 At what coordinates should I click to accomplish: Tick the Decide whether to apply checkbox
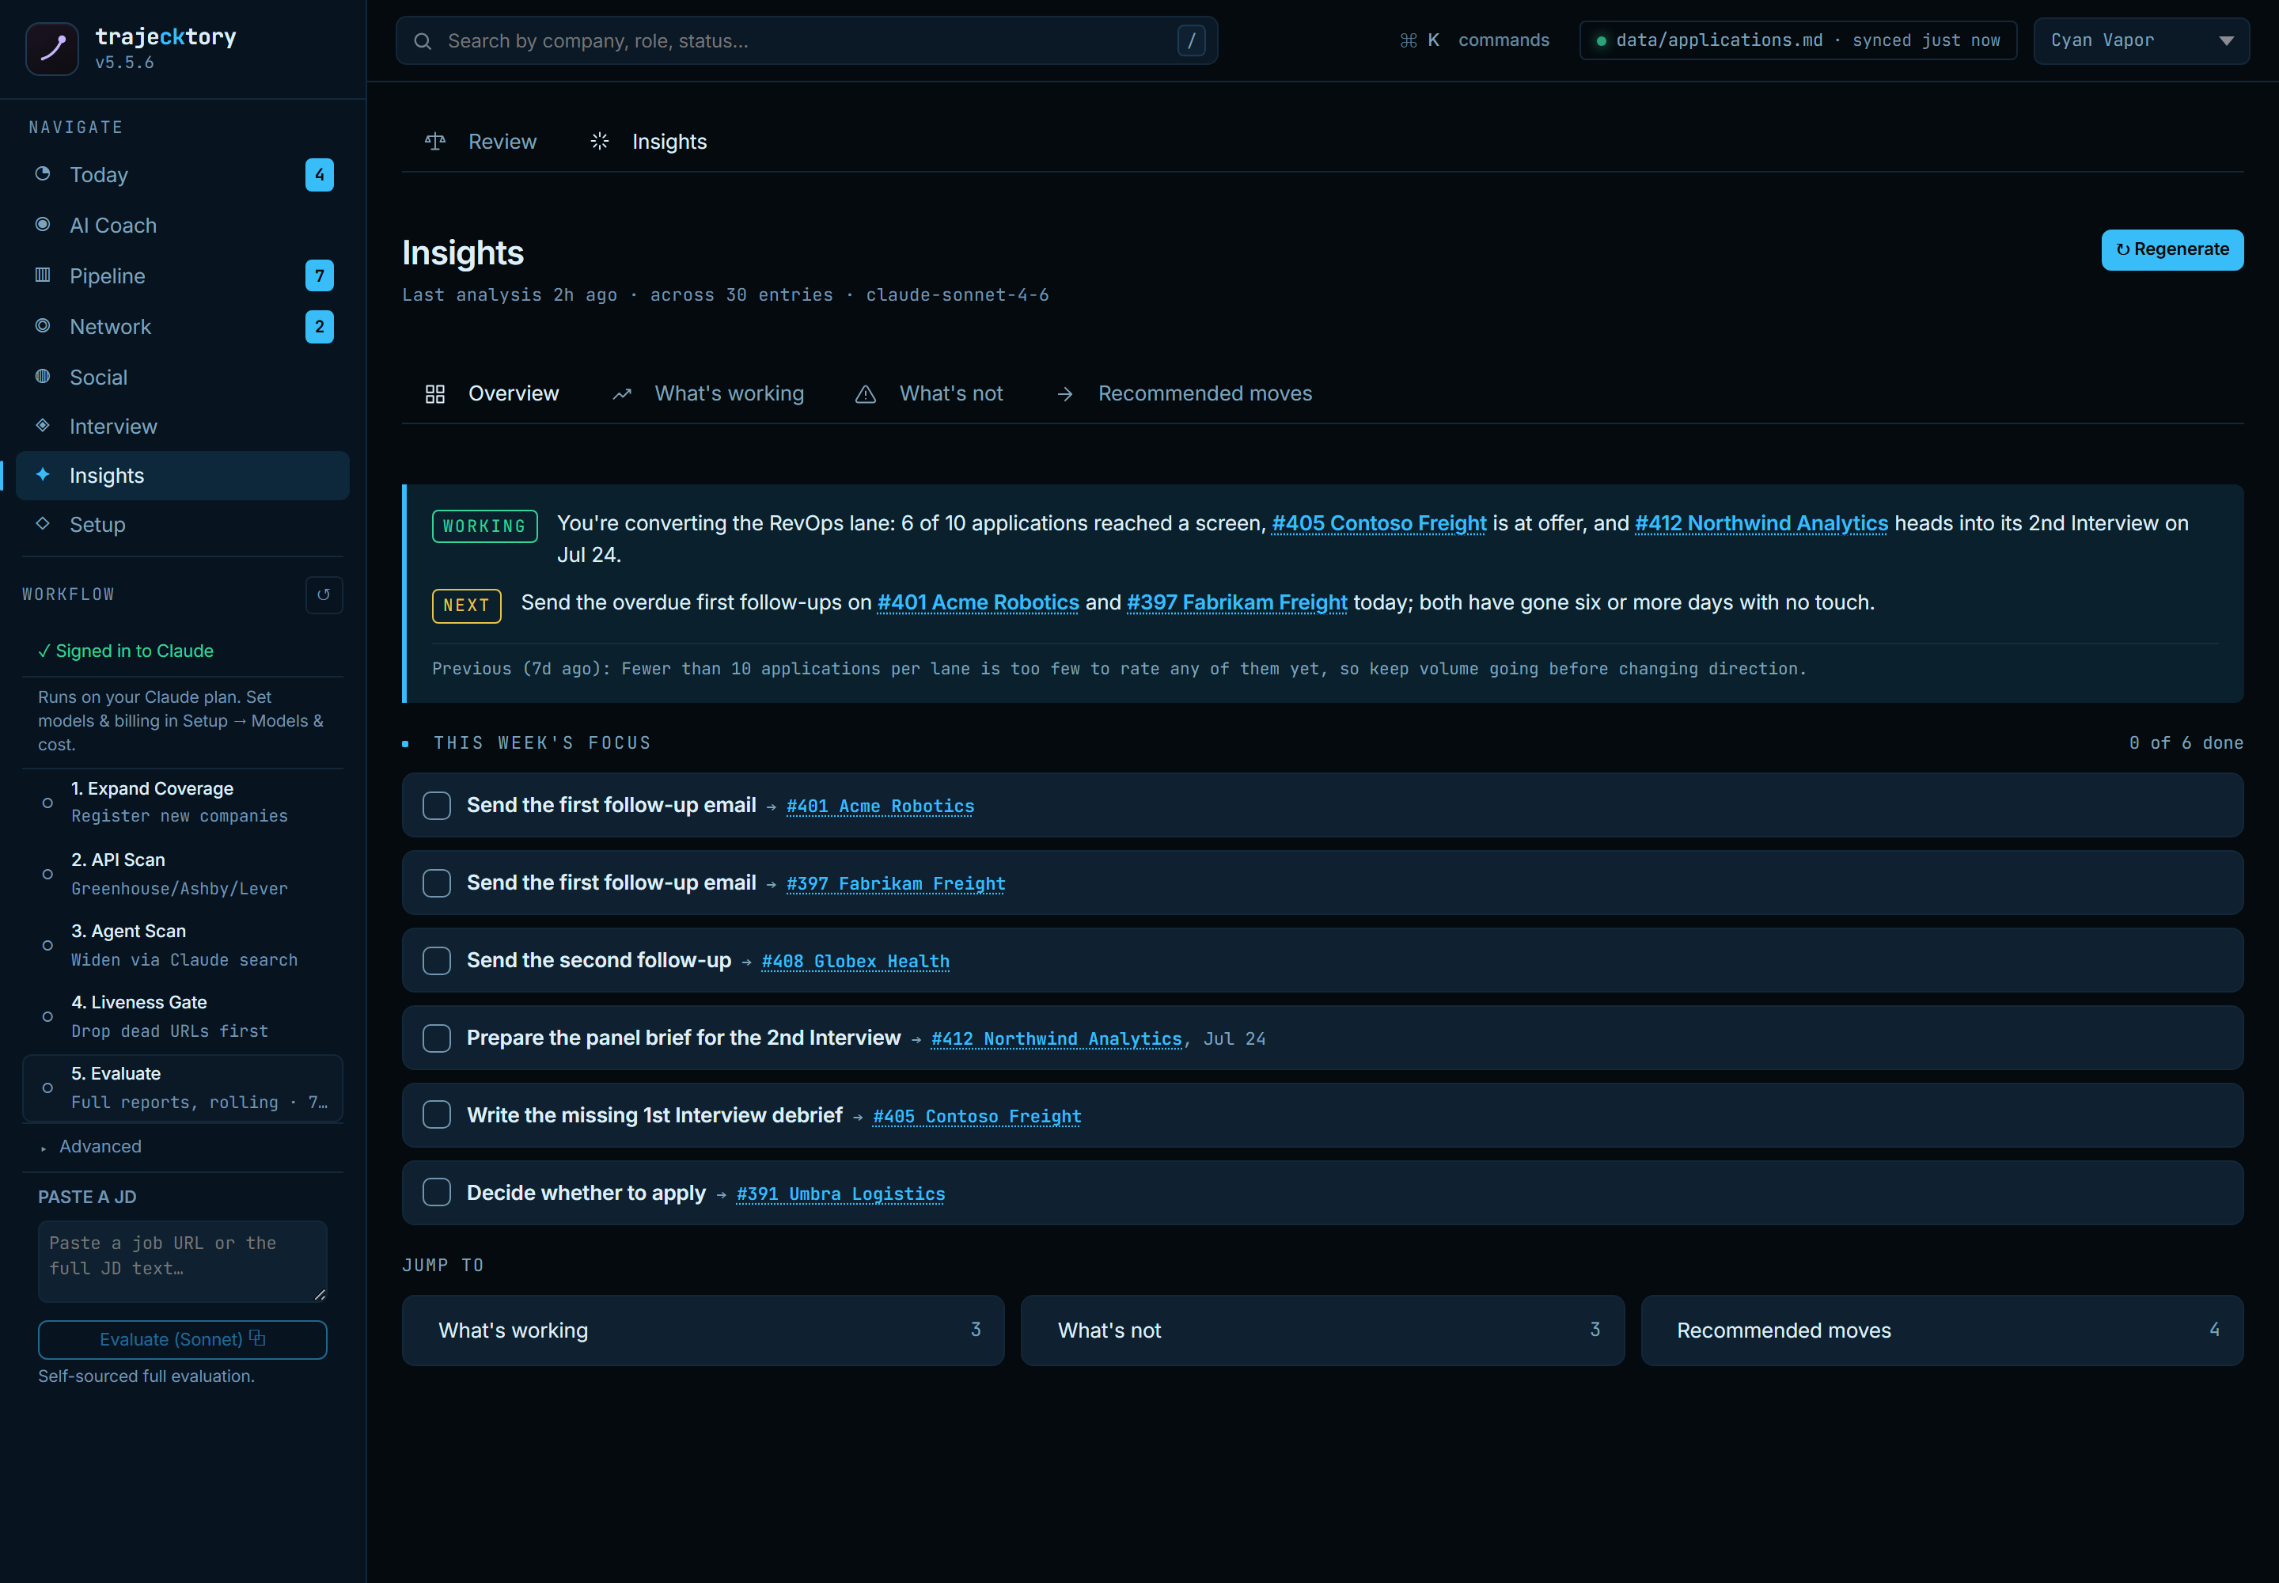click(x=436, y=1192)
